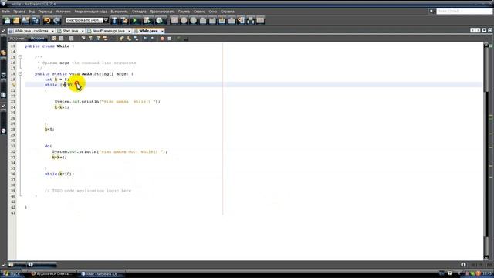Click line "k=k+1;" at line 24
Viewport: 494px width, 278px height.
62,107
